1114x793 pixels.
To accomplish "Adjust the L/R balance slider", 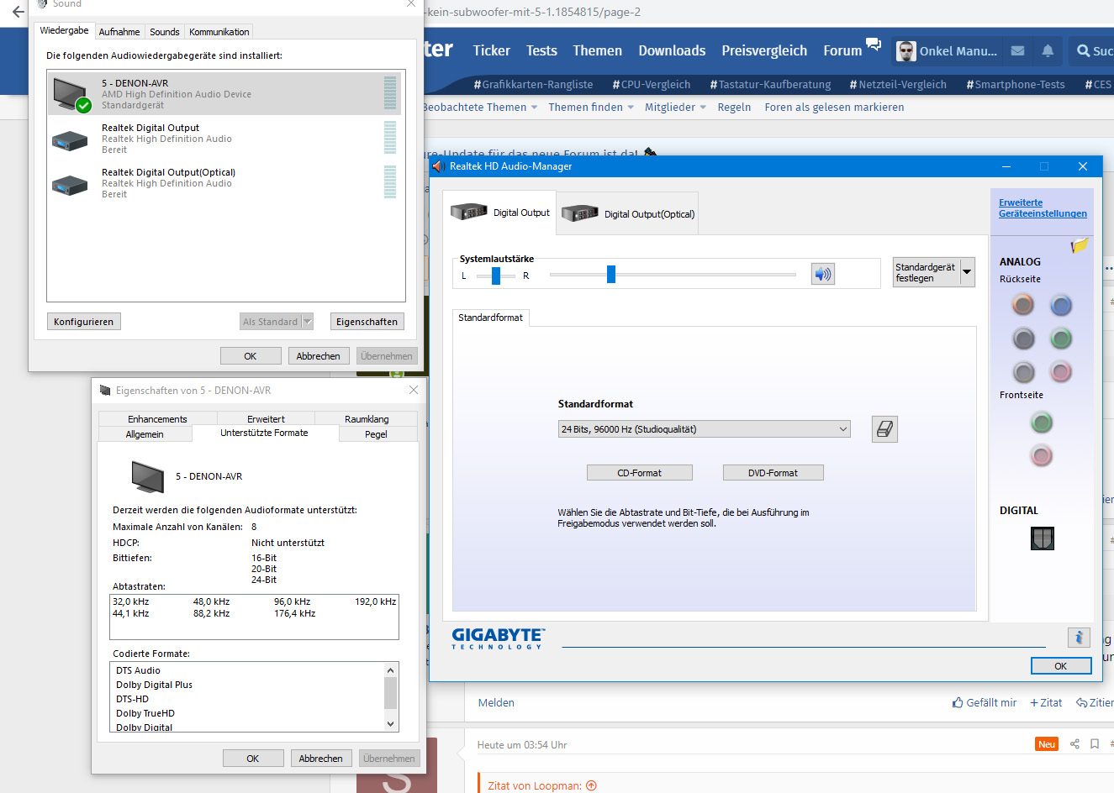I will pyautogui.click(x=496, y=276).
